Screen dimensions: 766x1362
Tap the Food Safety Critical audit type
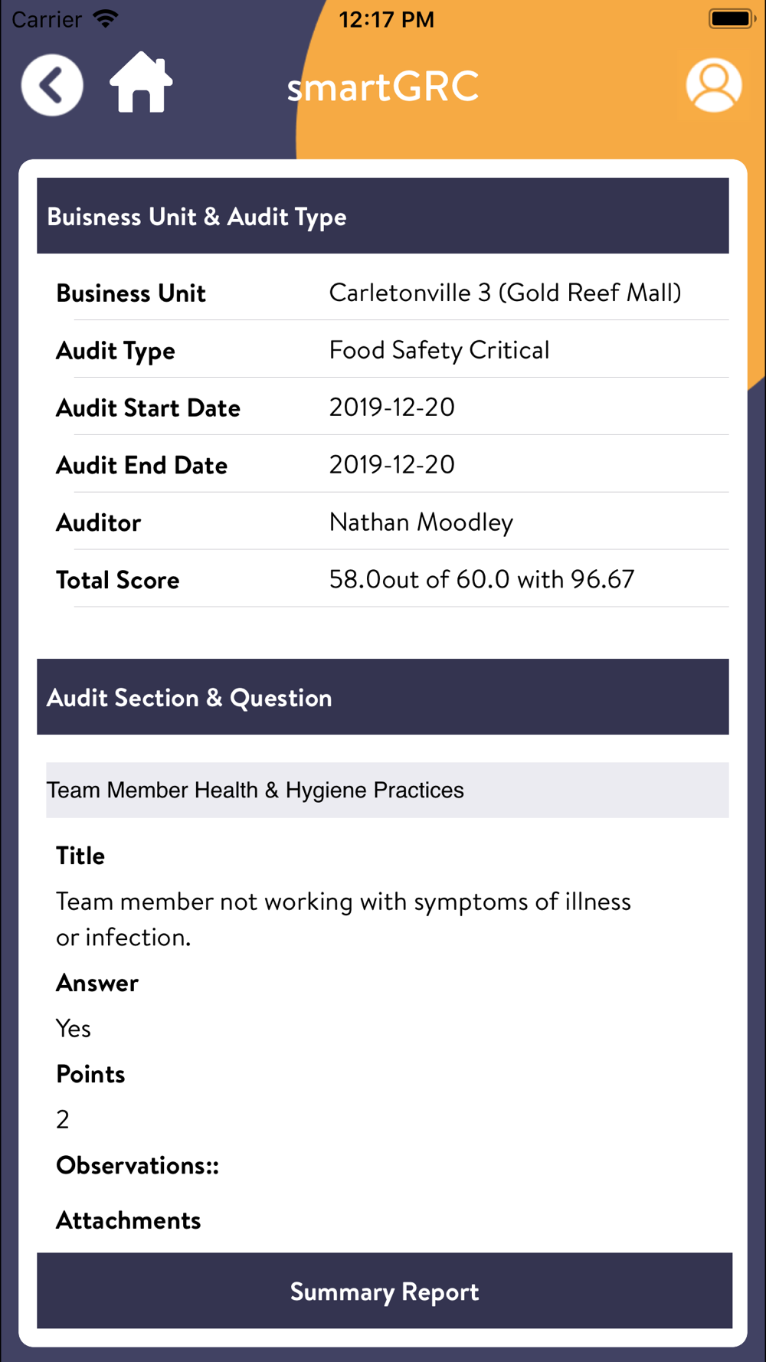439,350
